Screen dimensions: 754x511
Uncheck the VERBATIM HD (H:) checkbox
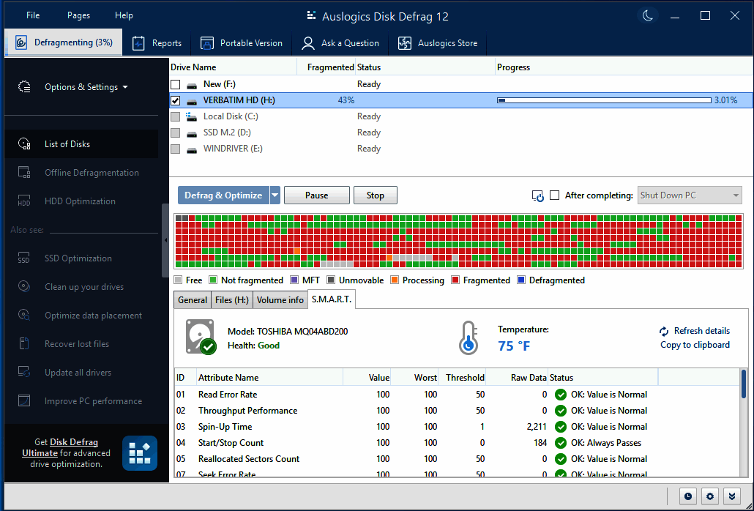click(176, 100)
